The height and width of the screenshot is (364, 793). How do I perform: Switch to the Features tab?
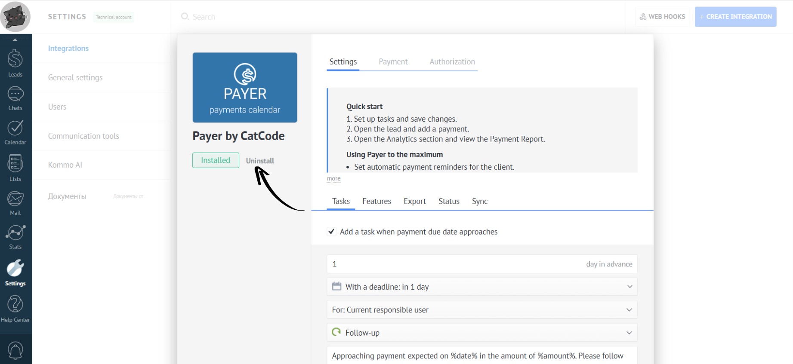(x=376, y=201)
